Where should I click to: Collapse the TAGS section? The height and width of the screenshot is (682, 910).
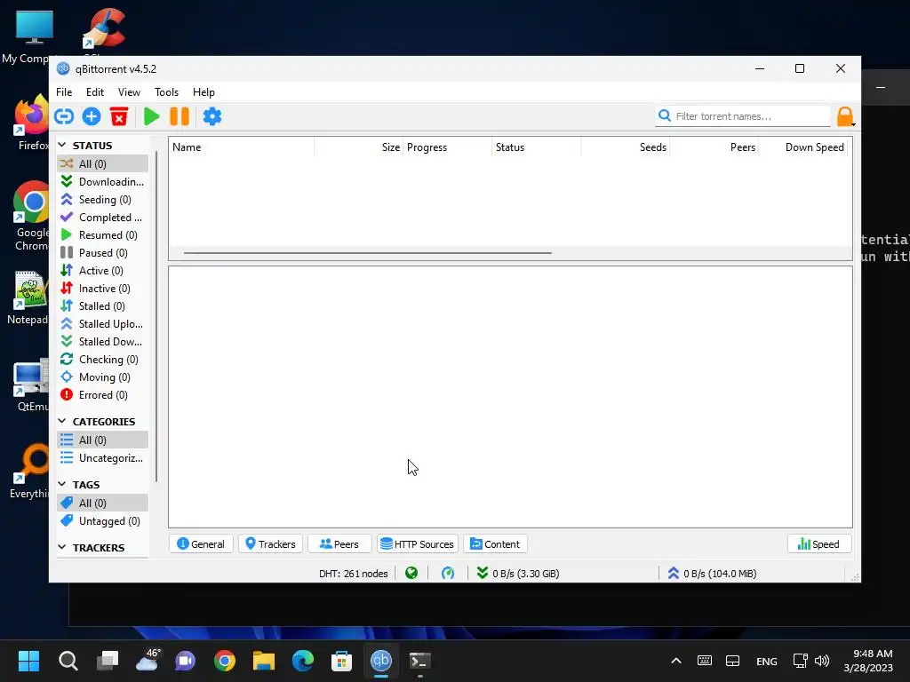pos(62,484)
